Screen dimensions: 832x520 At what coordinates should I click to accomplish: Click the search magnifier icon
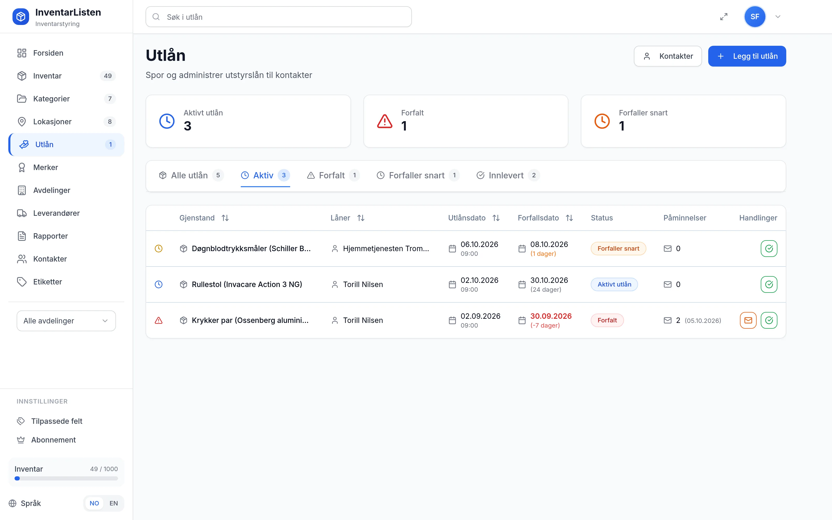tap(156, 17)
